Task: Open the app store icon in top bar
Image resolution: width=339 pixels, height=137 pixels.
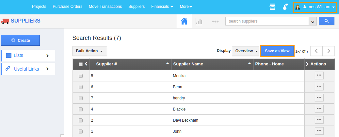Action: 272,7
